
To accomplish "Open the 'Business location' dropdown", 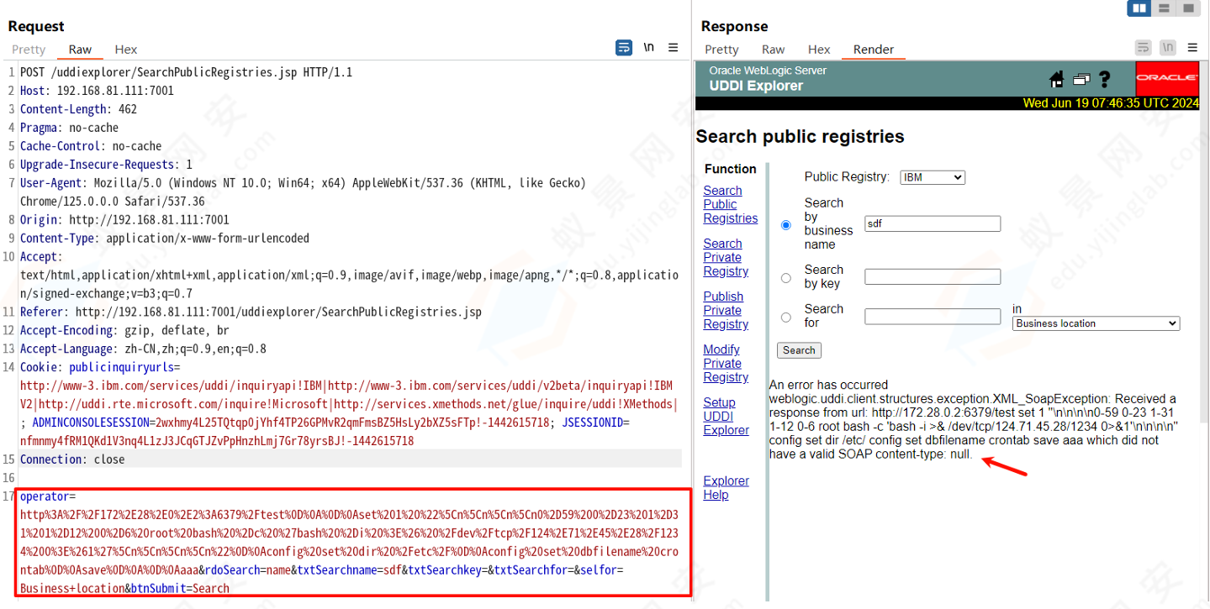I will (1096, 323).
